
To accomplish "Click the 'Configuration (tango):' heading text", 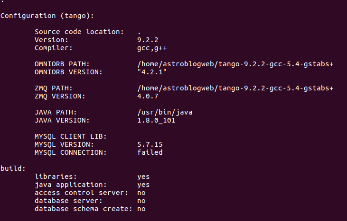I will [x=47, y=16].
